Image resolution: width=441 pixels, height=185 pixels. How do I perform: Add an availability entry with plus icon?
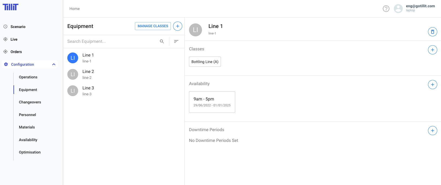click(432, 85)
